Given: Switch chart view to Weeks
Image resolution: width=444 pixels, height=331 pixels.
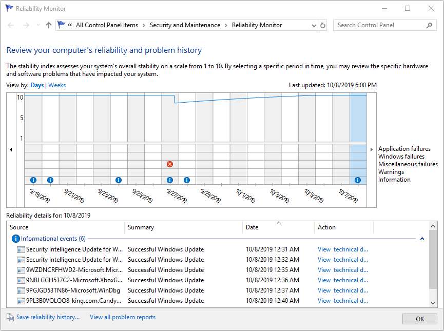Looking at the screenshot, I should [57, 85].
